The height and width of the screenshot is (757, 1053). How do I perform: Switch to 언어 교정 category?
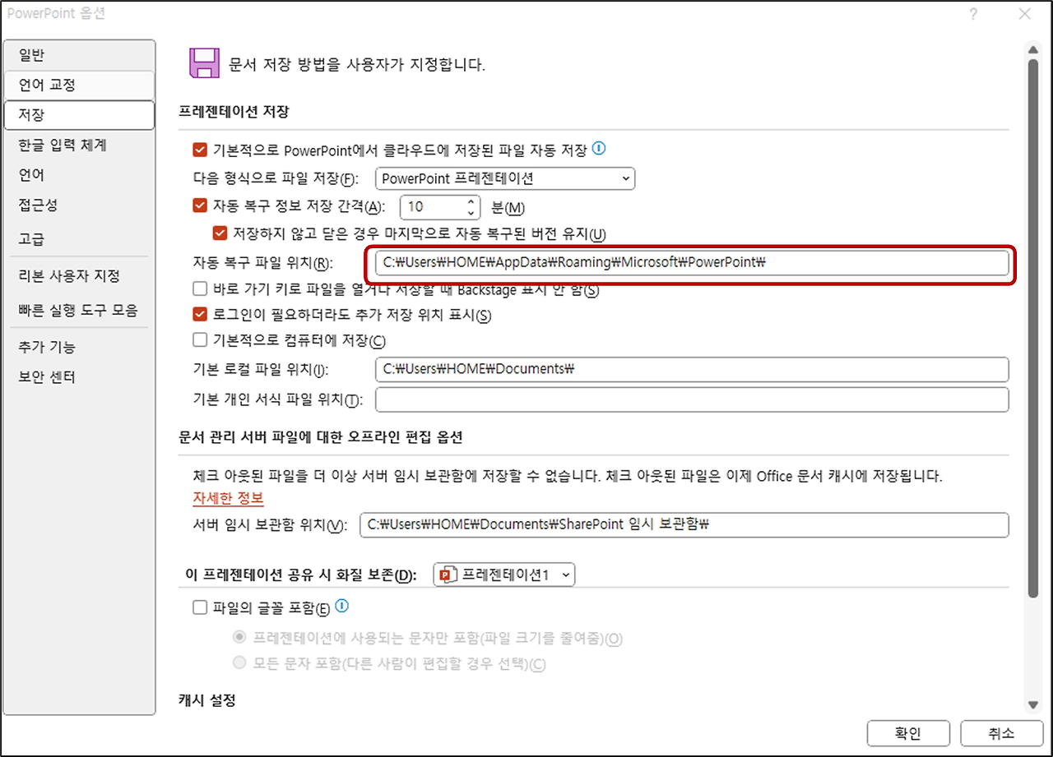coord(78,85)
